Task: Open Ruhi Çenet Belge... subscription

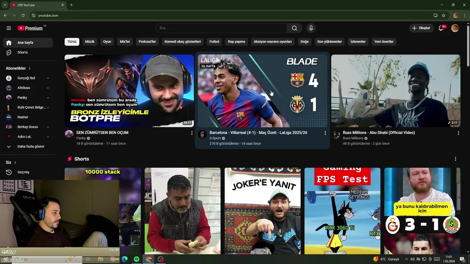Action: coord(28,107)
